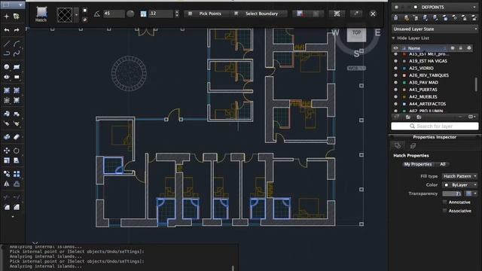Screen dimensions: 482x271
Task: Click the TOP face of the ViewCube
Action: pos(356,33)
